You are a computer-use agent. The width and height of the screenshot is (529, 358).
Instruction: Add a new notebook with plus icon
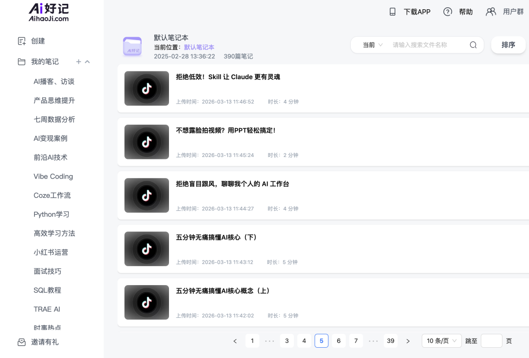coord(78,62)
